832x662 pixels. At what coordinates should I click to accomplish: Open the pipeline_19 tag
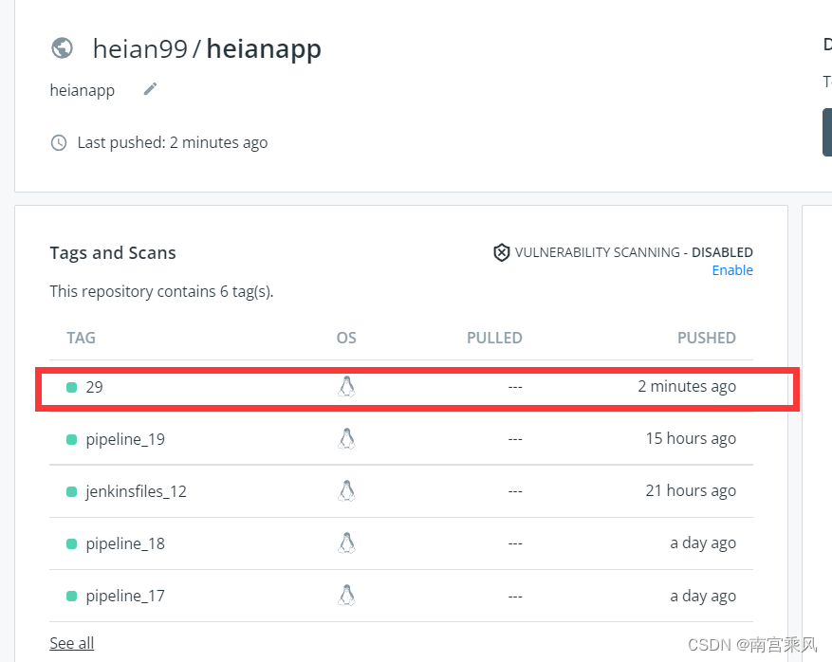[125, 439]
